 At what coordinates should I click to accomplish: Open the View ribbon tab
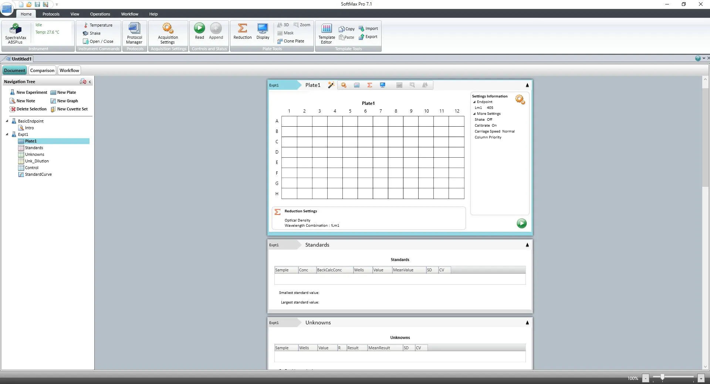pyautogui.click(x=75, y=14)
